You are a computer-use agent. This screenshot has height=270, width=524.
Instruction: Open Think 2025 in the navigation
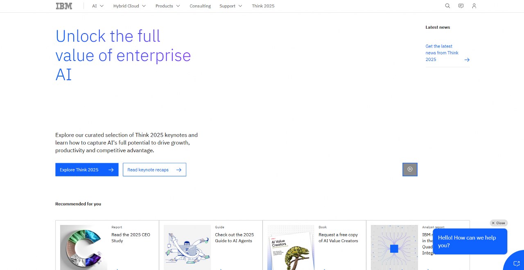(263, 6)
